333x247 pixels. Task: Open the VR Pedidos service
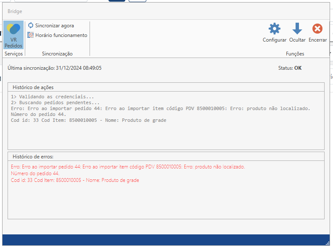point(13,35)
